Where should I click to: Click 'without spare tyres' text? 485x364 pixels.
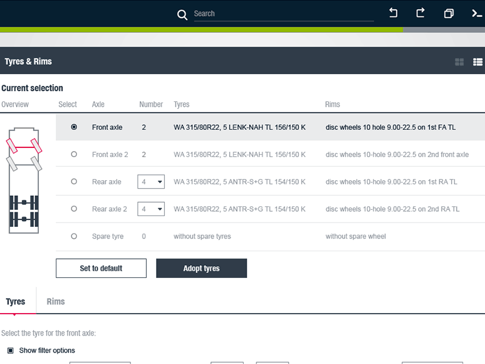(x=202, y=236)
